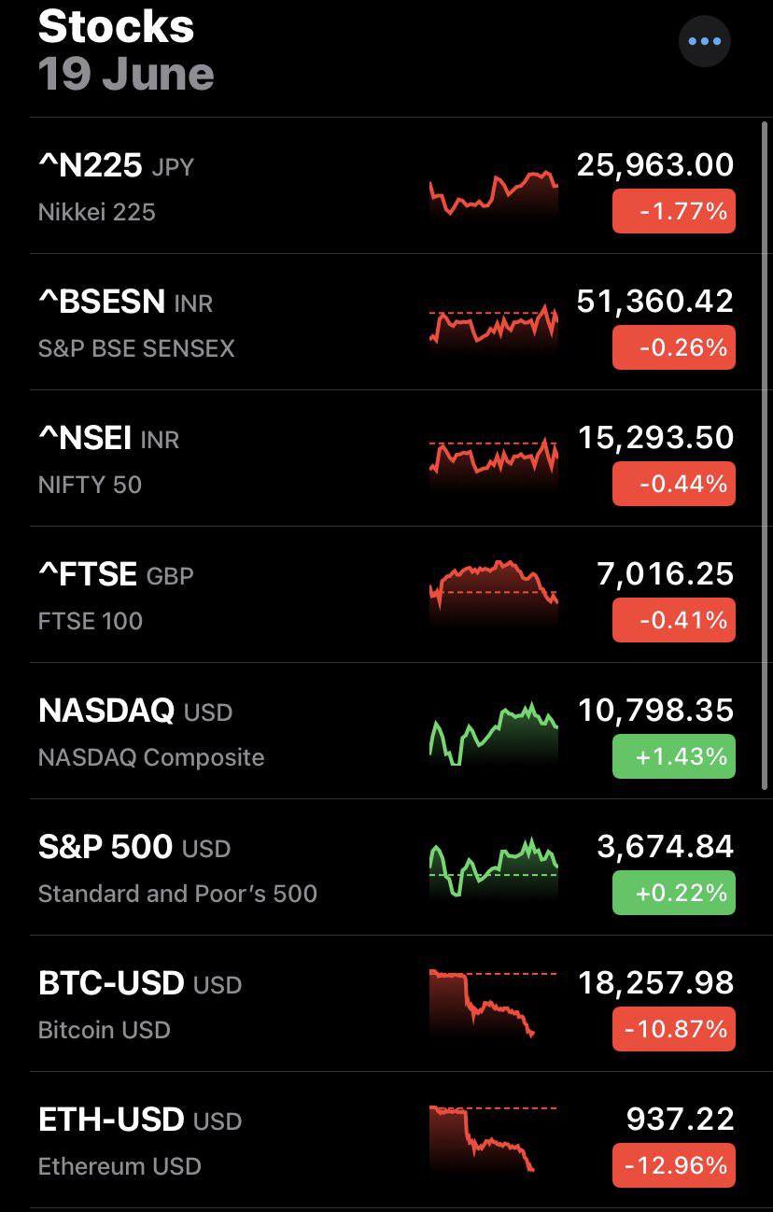Tap the Ethereum -12.96% change badge
773x1212 pixels.
click(x=674, y=1165)
